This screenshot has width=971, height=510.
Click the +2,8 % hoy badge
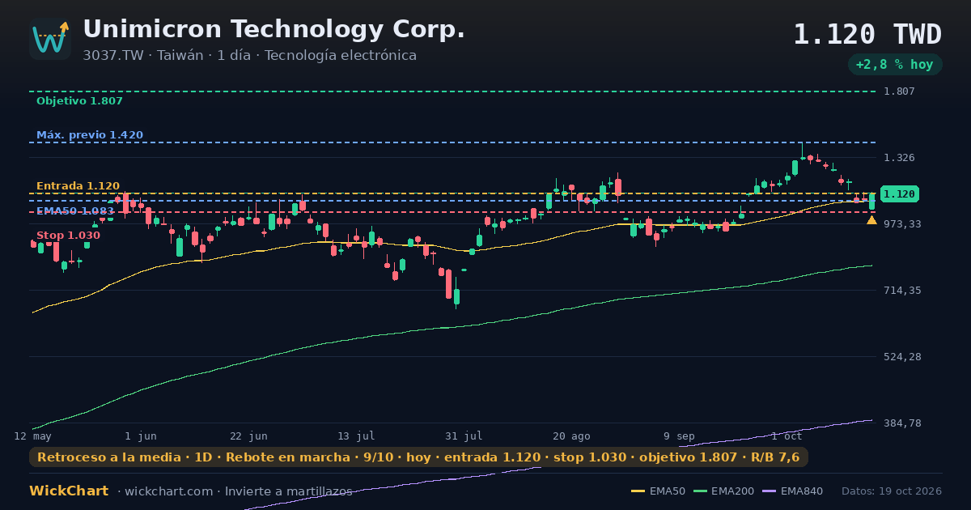point(895,65)
